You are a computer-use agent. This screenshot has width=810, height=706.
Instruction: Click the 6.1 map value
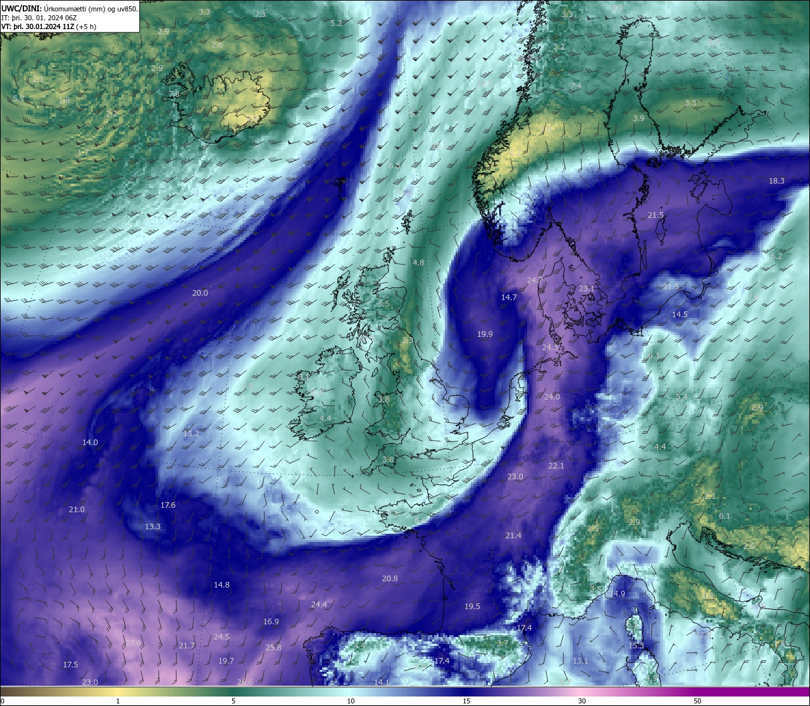pos(725,516)
